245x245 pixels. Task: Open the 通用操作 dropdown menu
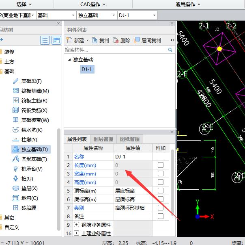pyautogui.click(x=188, y=4)
